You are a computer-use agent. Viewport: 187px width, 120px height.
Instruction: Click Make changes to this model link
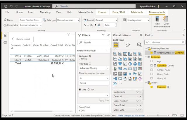[x=131, y=115]
